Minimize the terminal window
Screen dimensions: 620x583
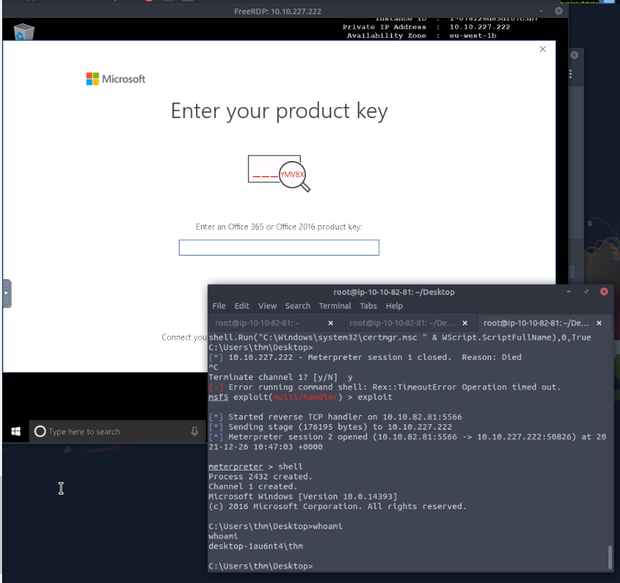click(x=569, y=291)
